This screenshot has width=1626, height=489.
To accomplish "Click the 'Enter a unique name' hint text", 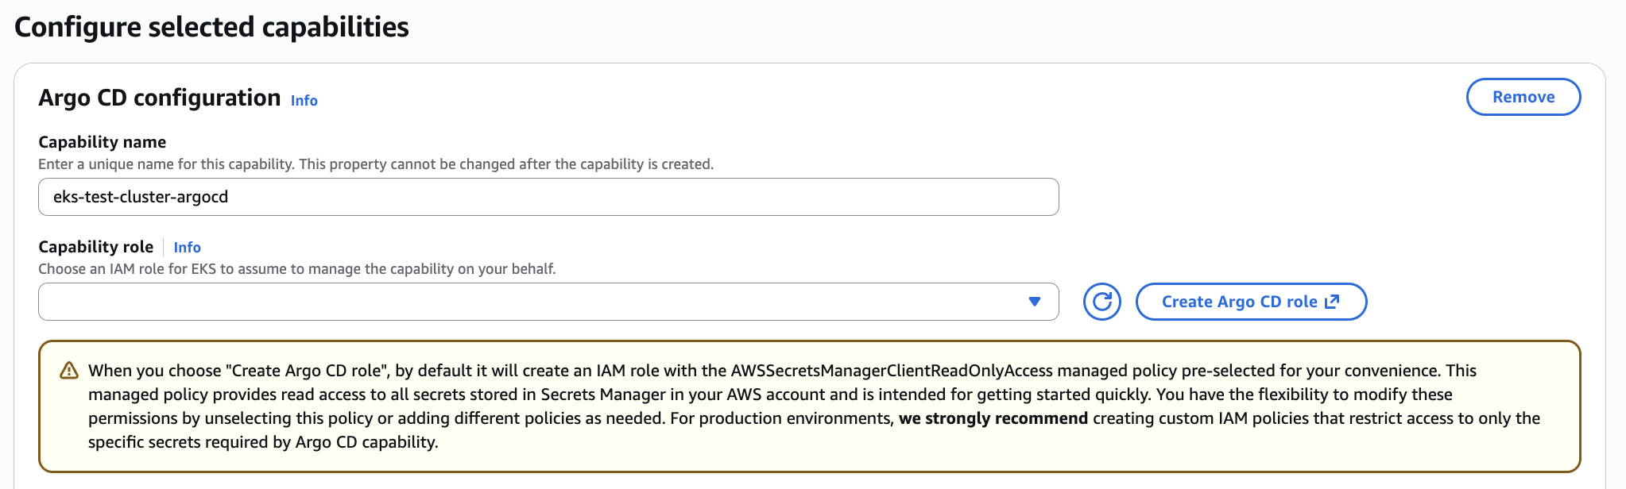I will [x=376, y=164].
